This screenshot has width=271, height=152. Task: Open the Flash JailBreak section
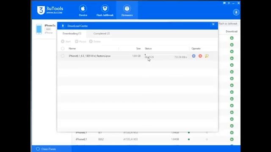(105, 11)
